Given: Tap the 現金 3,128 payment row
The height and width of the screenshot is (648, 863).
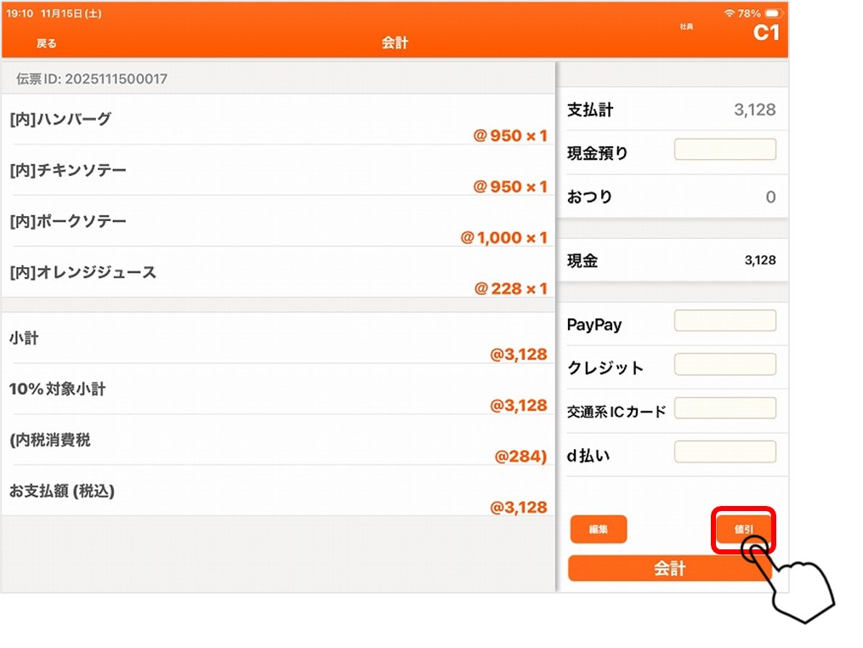Looking at the screenshot, I should point(672,261).
